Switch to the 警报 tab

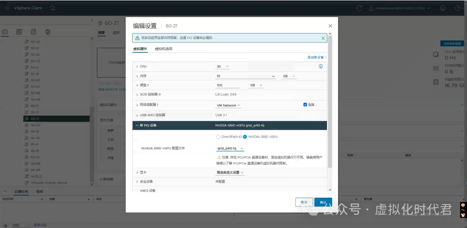click(x=39, y=191)
